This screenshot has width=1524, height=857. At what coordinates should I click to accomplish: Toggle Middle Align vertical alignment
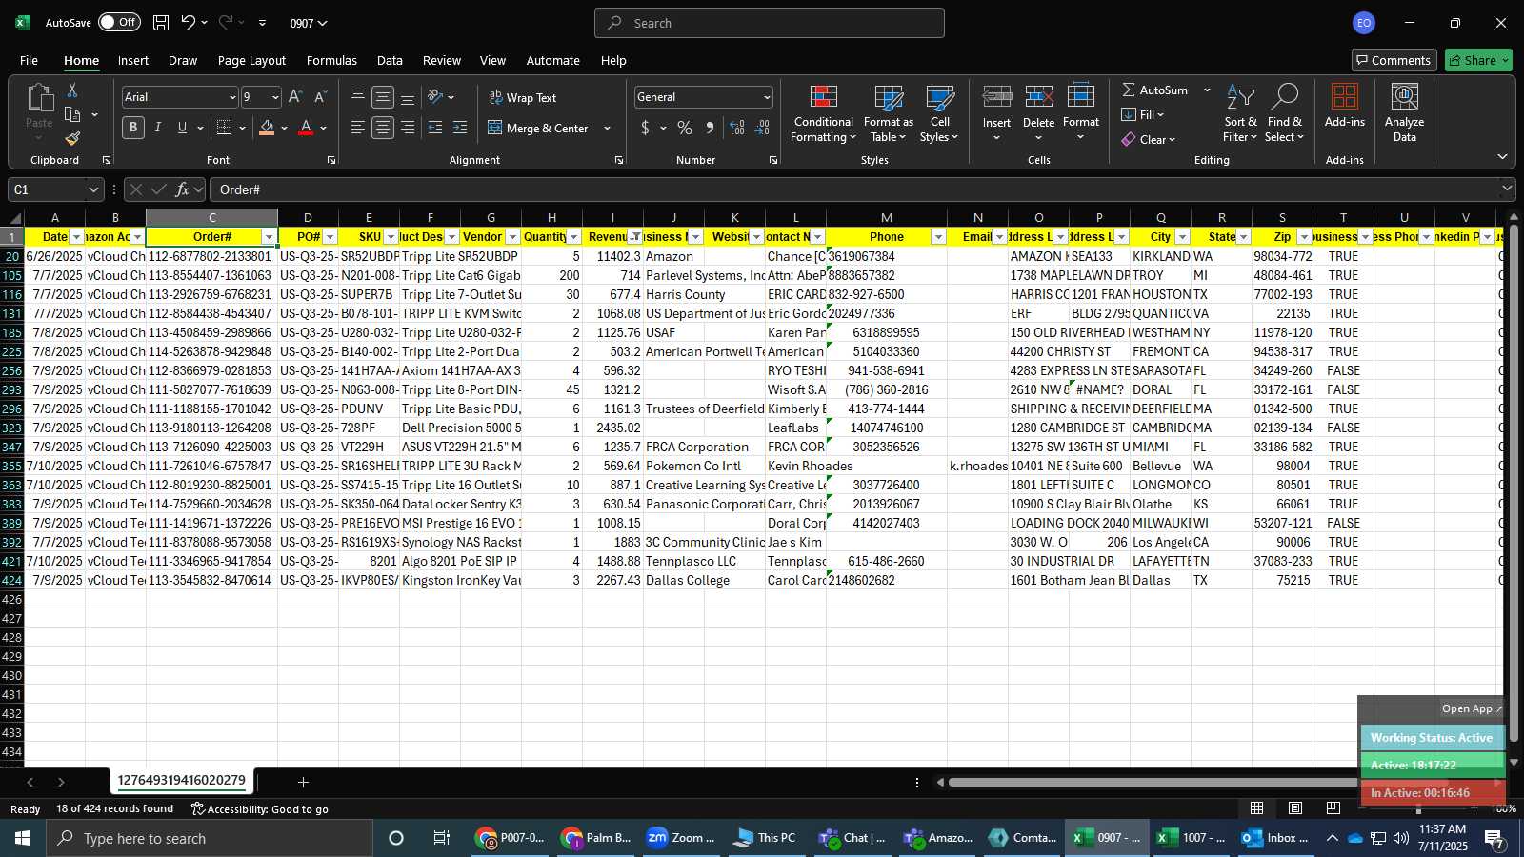tap(383, 97)
